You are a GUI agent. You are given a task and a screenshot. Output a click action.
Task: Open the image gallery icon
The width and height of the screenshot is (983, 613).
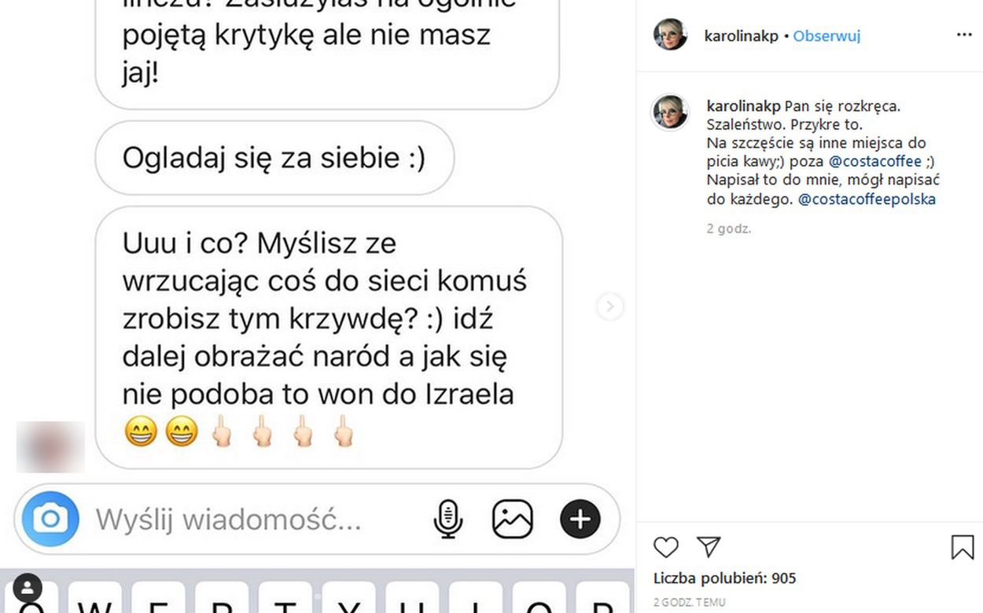[x=513, y=519]
